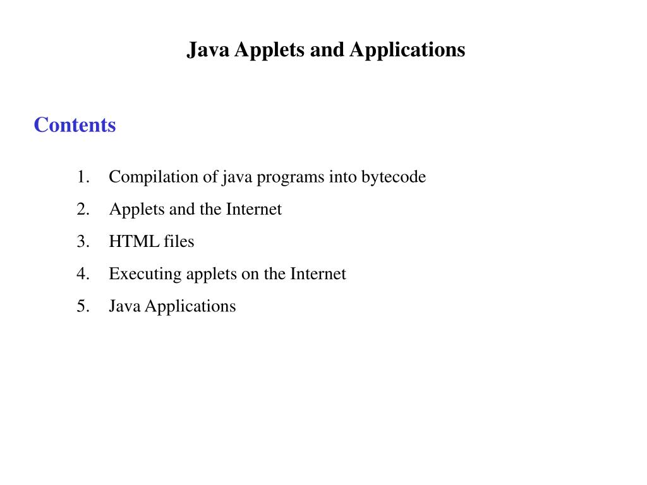
Task: Select the 'HTML files' list entry
Action: click(152, 241)
